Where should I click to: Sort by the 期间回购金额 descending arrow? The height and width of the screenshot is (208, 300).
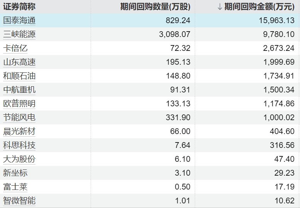tap(220, 7)
